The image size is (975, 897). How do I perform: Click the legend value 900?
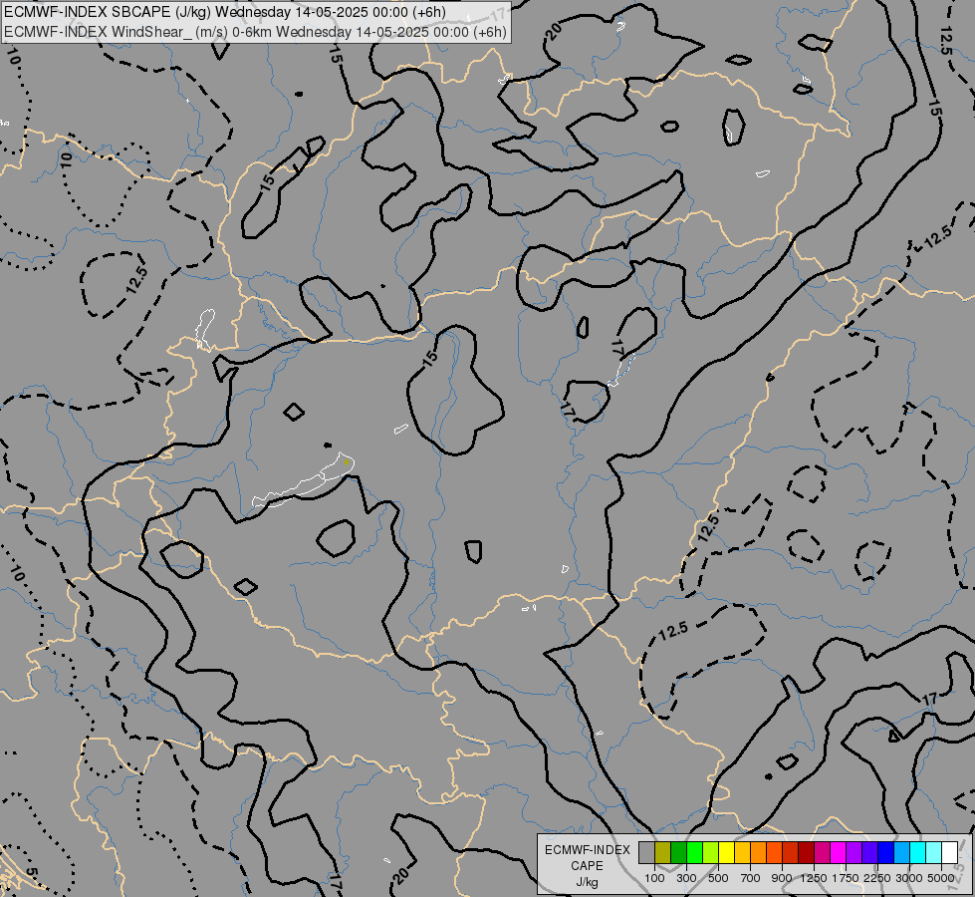click(x=782, y=878)
